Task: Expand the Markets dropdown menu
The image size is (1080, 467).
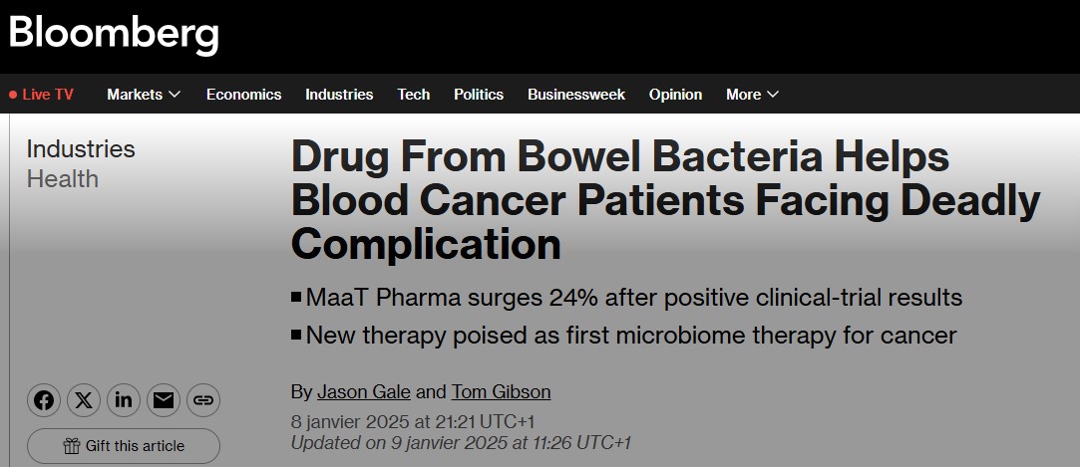Action: click(x=144, y=95)
